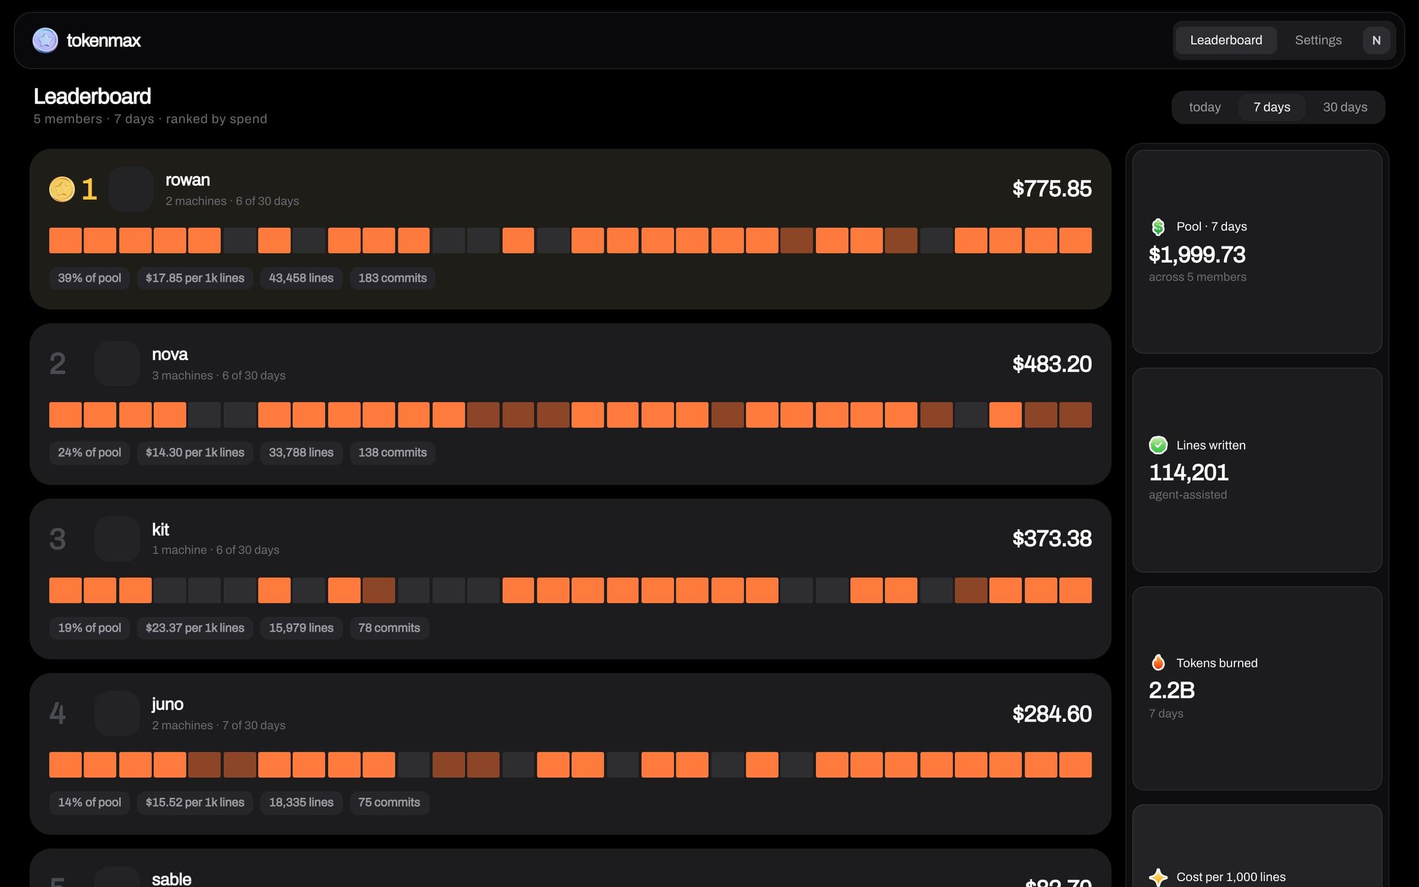Image resolution: width=1419 pixels, height=887 pixels.
Task: Click nova's $483.20 spend amount
Action: (1052, 364)
